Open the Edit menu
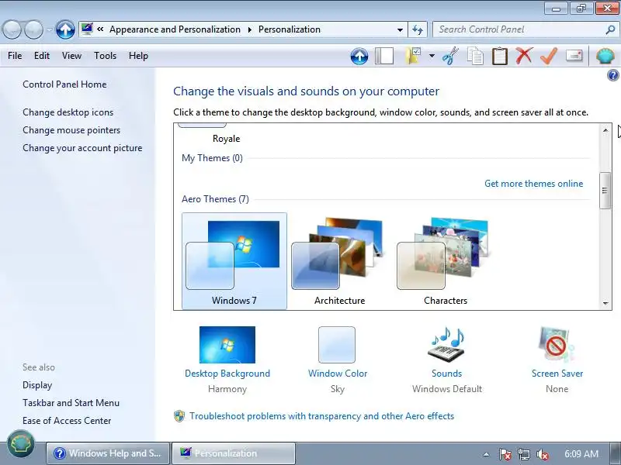621x465 pixels. [42, 56]
